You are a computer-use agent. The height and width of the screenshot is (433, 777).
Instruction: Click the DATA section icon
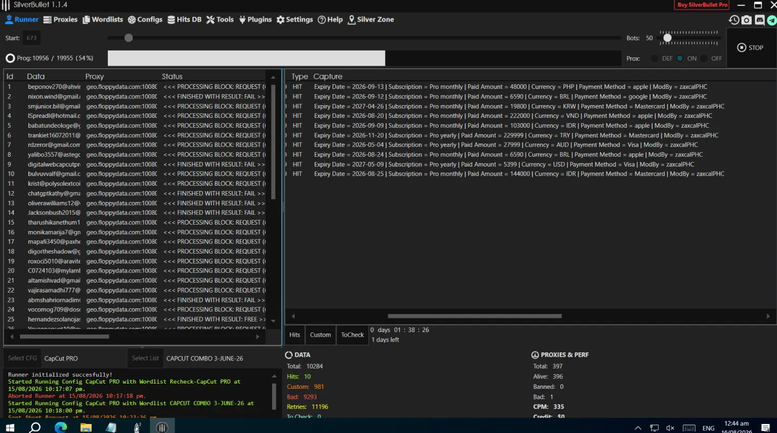coord(289,355)
